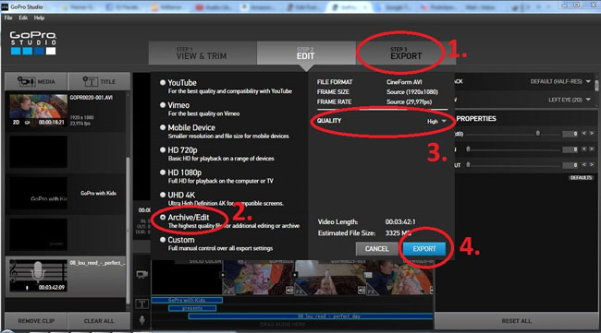Click Cancel in the export dialog
Image resolution: width=601 pixels, height=333 pixels.
[x=376, y=249]
